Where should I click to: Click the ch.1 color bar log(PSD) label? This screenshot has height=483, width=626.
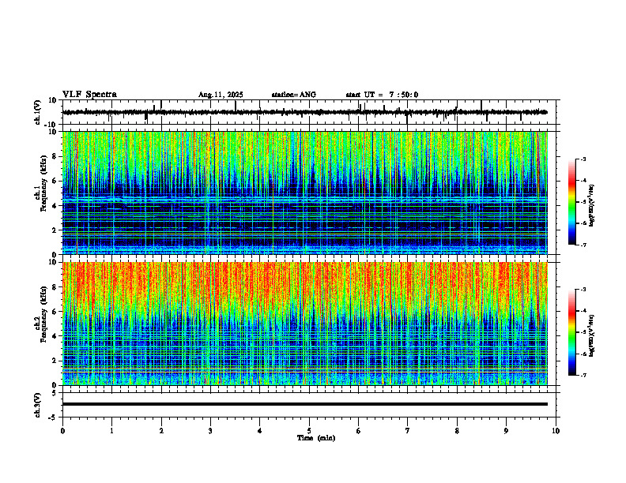coord(592,205)
